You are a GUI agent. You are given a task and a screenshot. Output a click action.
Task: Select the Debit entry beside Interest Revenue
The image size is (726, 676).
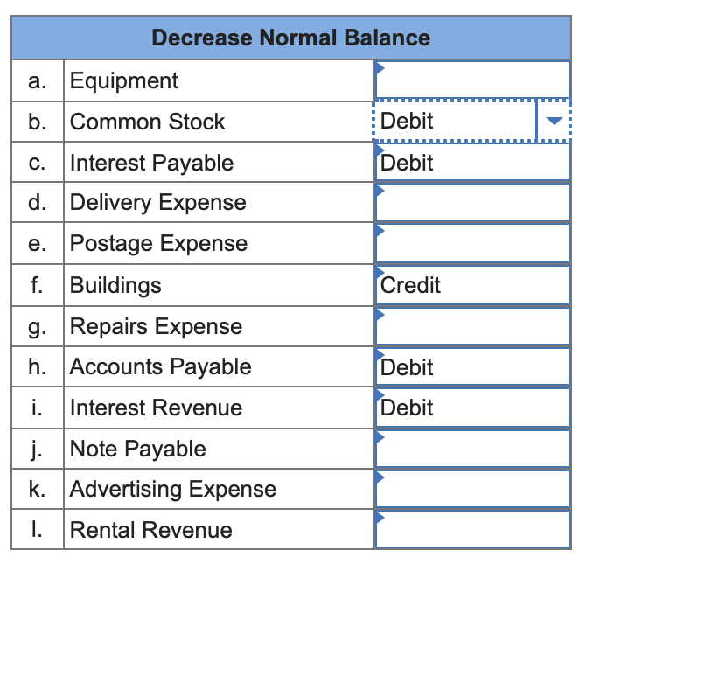coord(472,407)
